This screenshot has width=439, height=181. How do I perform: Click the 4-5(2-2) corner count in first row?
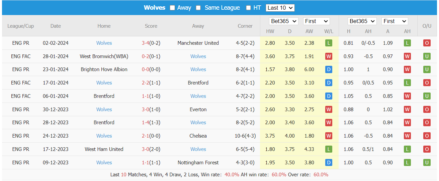(x=245, y=43)
